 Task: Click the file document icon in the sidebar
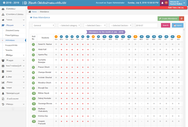(x=3, y=99)
